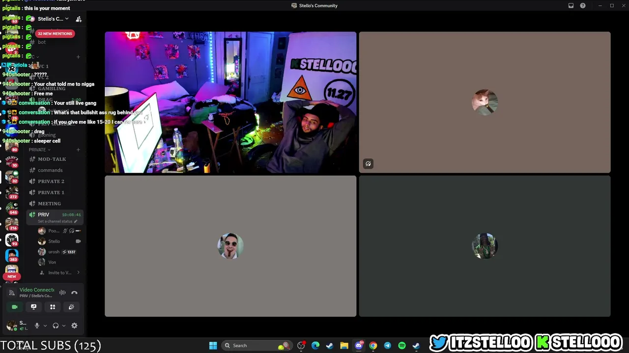Screen dimensions: 629x353
Task: Open the soundboard button
Action: tap(71, 307)
